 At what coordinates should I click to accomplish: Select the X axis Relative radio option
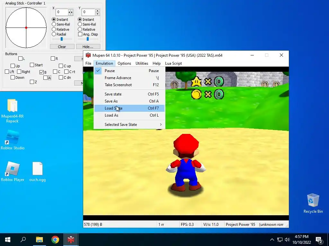point(54,29)
